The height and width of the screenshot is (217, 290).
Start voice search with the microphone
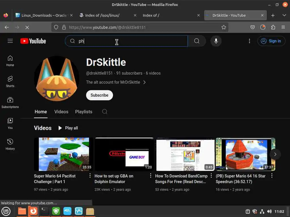click(x=216, y=41)
